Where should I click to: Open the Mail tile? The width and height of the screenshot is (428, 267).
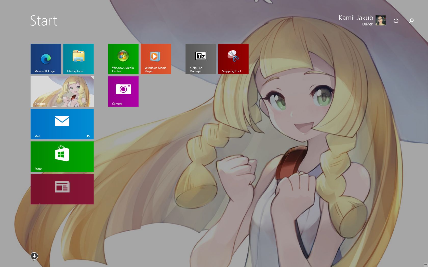coord(62,124)
